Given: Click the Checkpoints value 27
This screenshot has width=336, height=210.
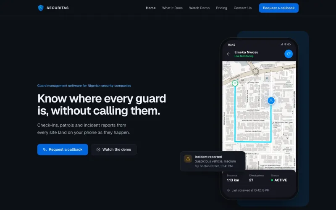Looking at the screenshot, I should pos(251,180).
